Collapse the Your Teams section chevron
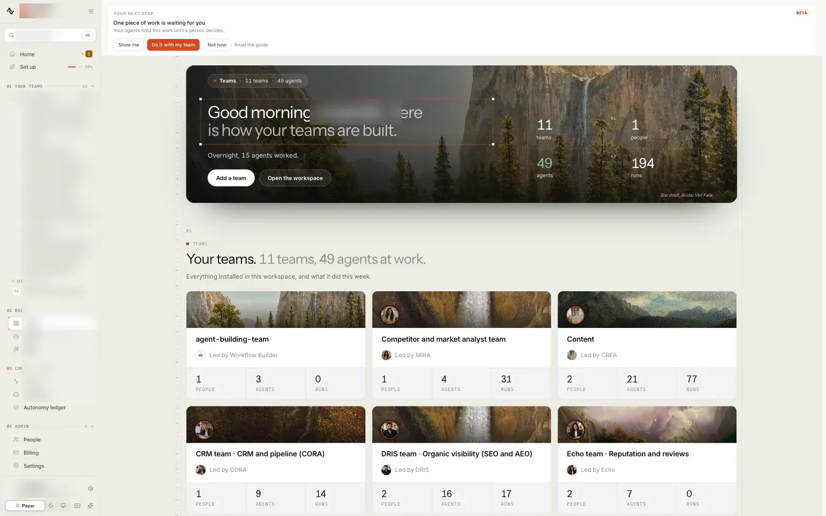The width and height of the screenshot is (826, 516). pyautogui.click(x=92, y=87)
